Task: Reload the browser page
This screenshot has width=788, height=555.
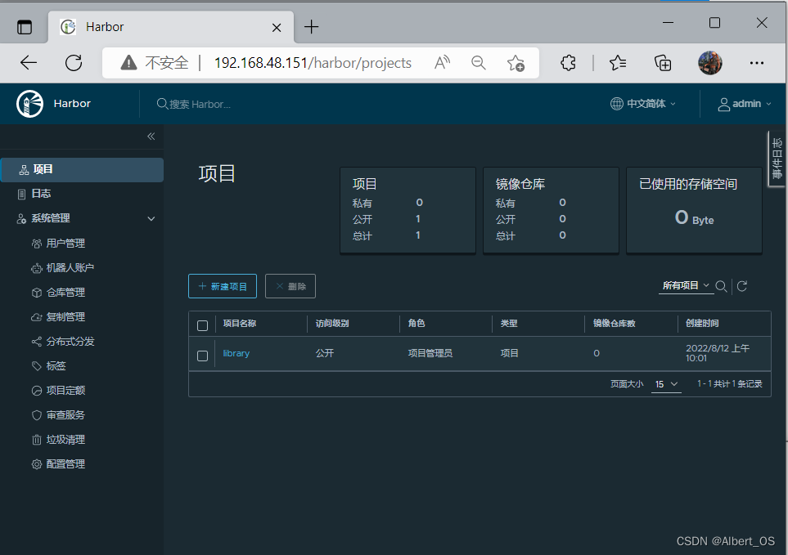Action: [x=74, y=63]
